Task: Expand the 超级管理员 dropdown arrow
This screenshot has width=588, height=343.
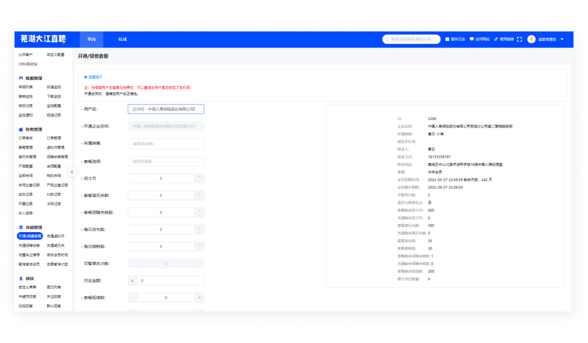Action: click(x=562, y=39)
